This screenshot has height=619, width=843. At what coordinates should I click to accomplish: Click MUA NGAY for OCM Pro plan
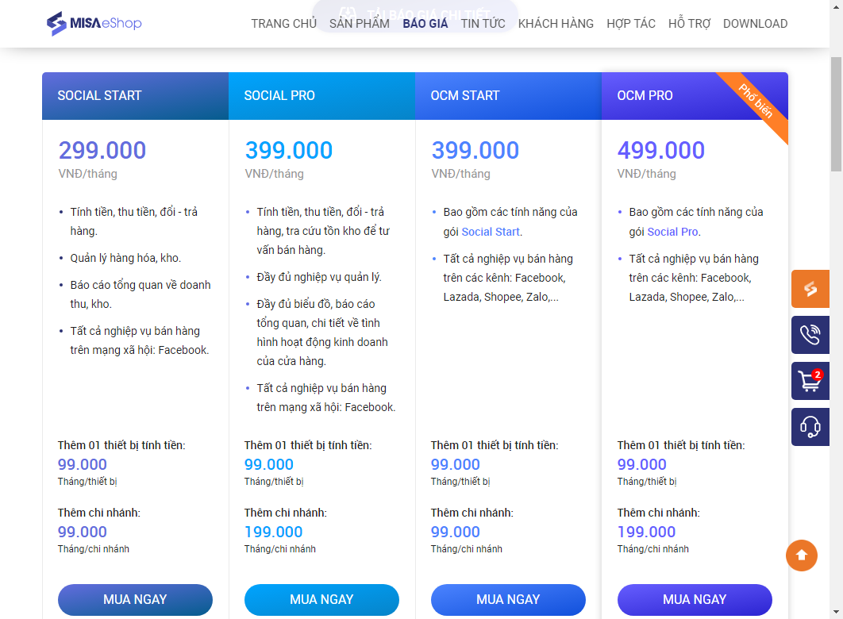[695, 600]
